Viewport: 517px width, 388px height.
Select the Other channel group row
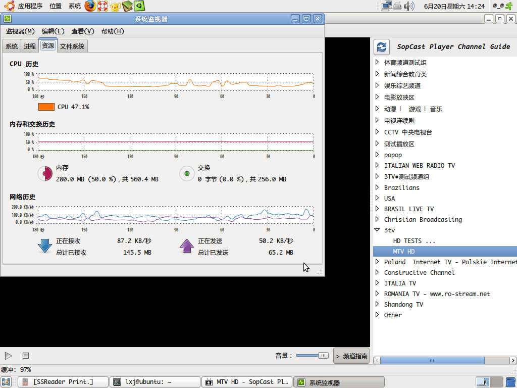coord(445,315)
